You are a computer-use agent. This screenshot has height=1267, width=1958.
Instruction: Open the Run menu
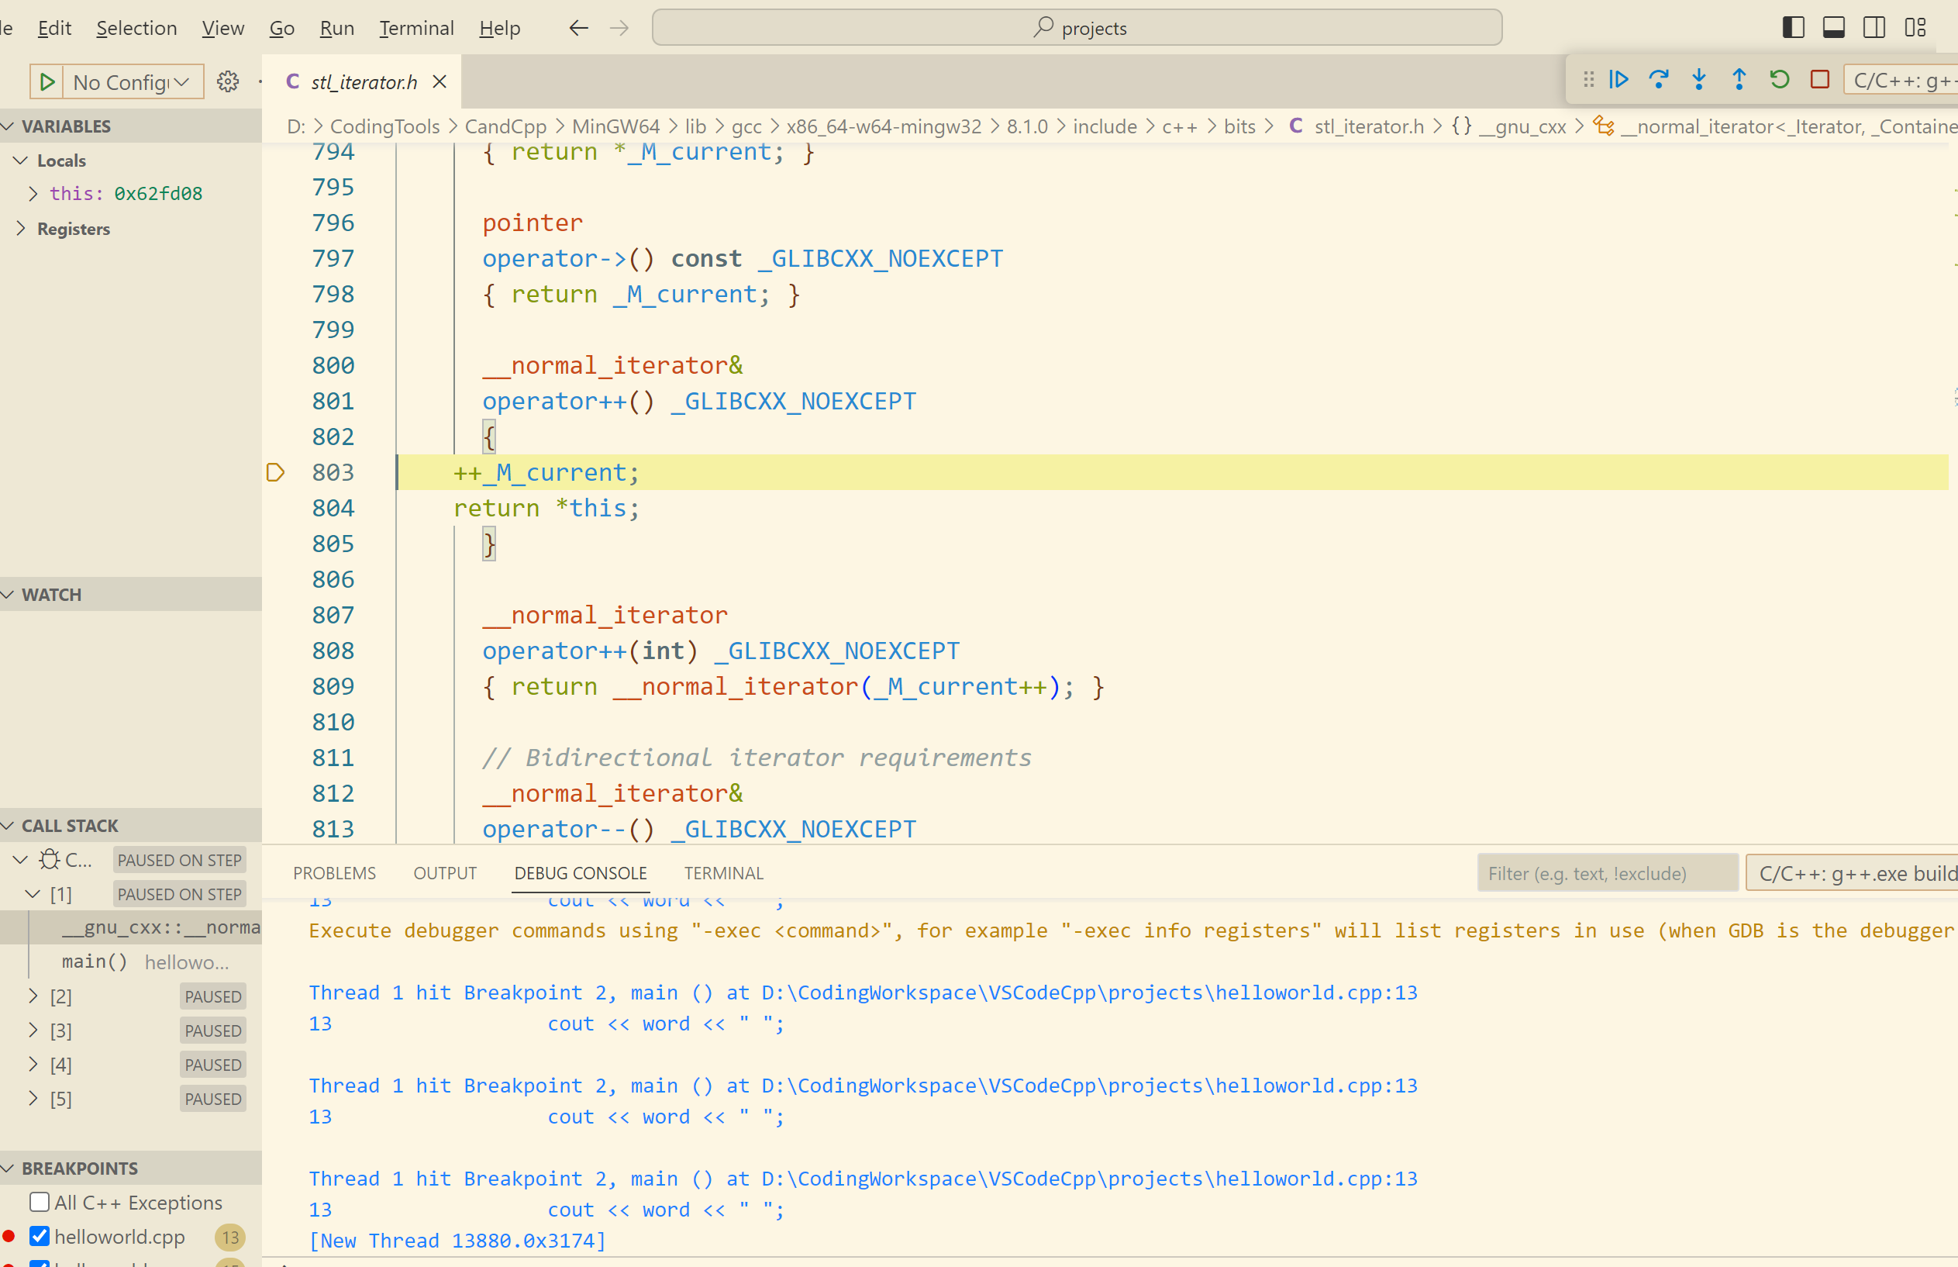click(x=336, y=28)
